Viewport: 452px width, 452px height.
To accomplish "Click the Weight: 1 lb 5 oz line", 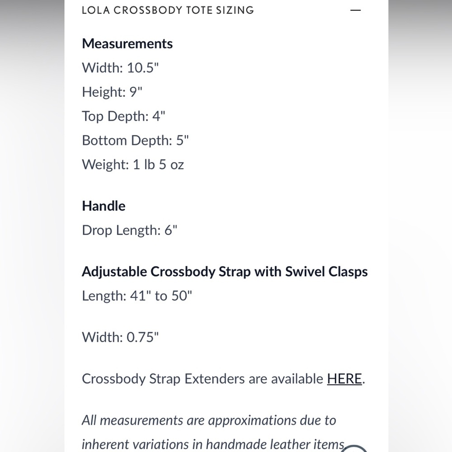I will 133,165.
